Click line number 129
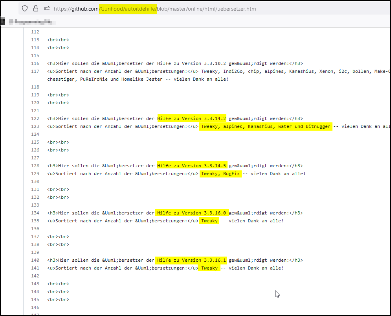The width and height of the screenshot is (391, 316). 35,174
